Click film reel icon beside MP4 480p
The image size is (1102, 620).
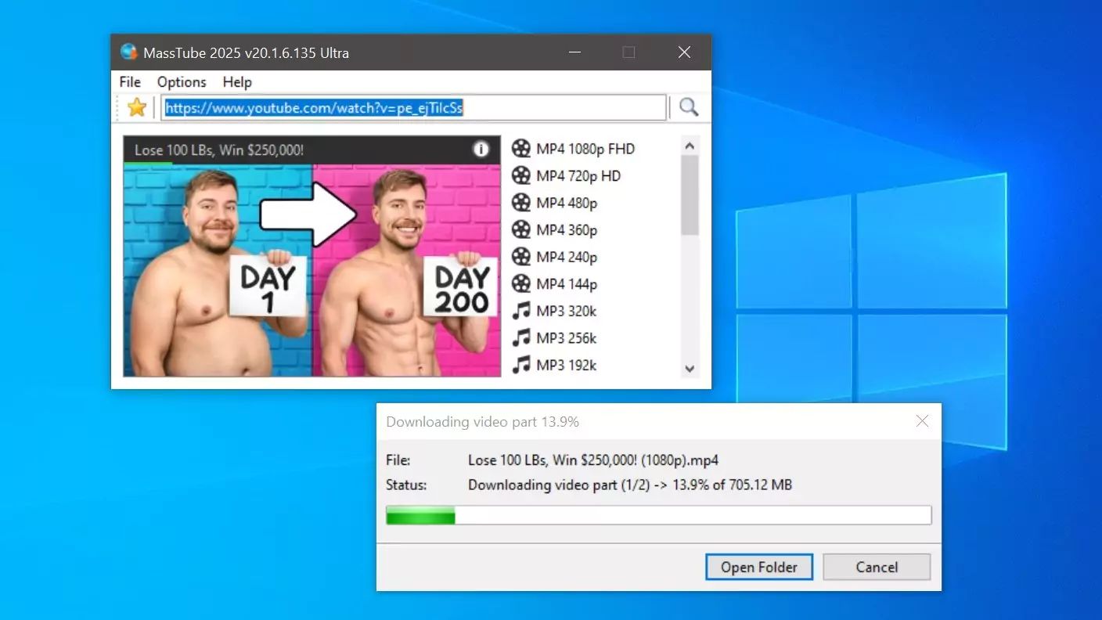tap(521, 203)
